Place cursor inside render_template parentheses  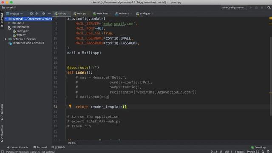125,107
